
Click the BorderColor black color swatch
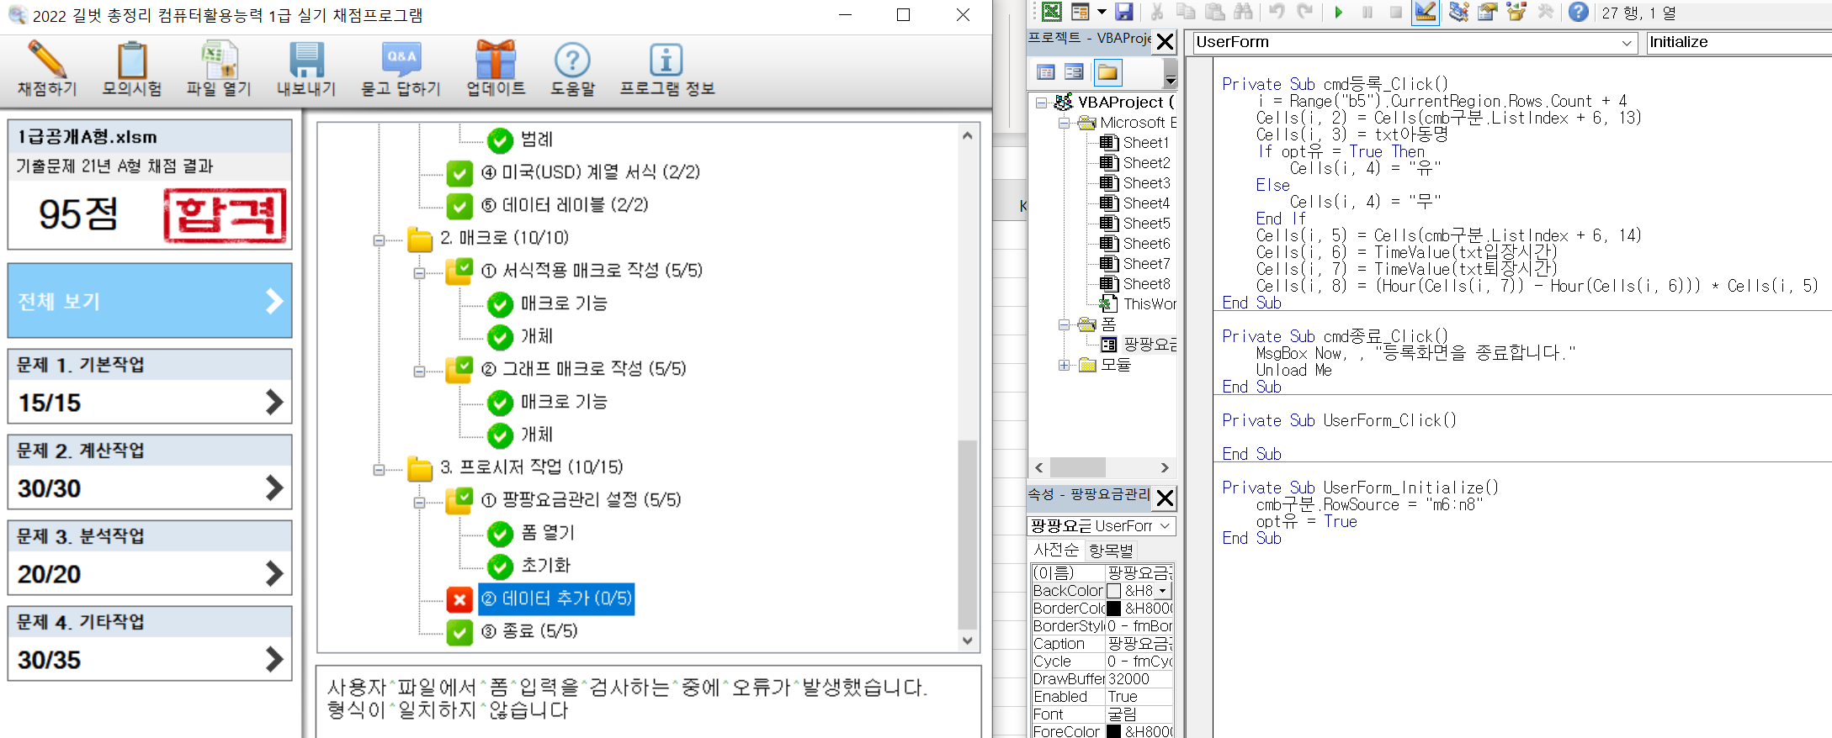point(1113,609)
